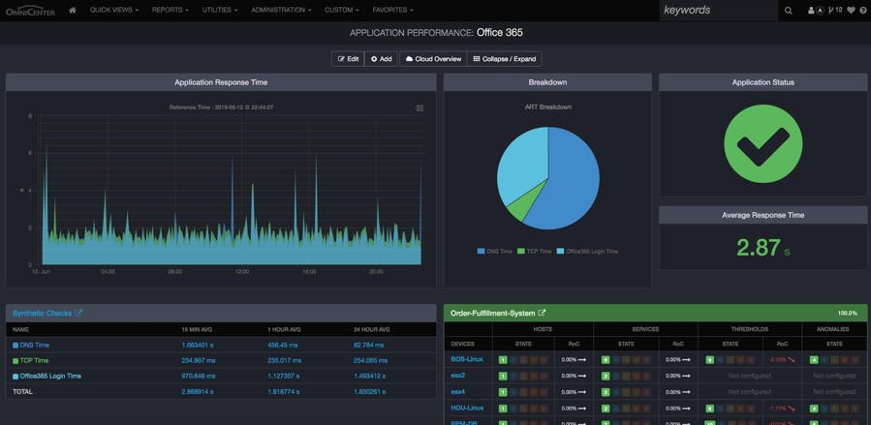871x425 pixels.
Task: Click green host state badge for esx2
Action: (503, 376)
